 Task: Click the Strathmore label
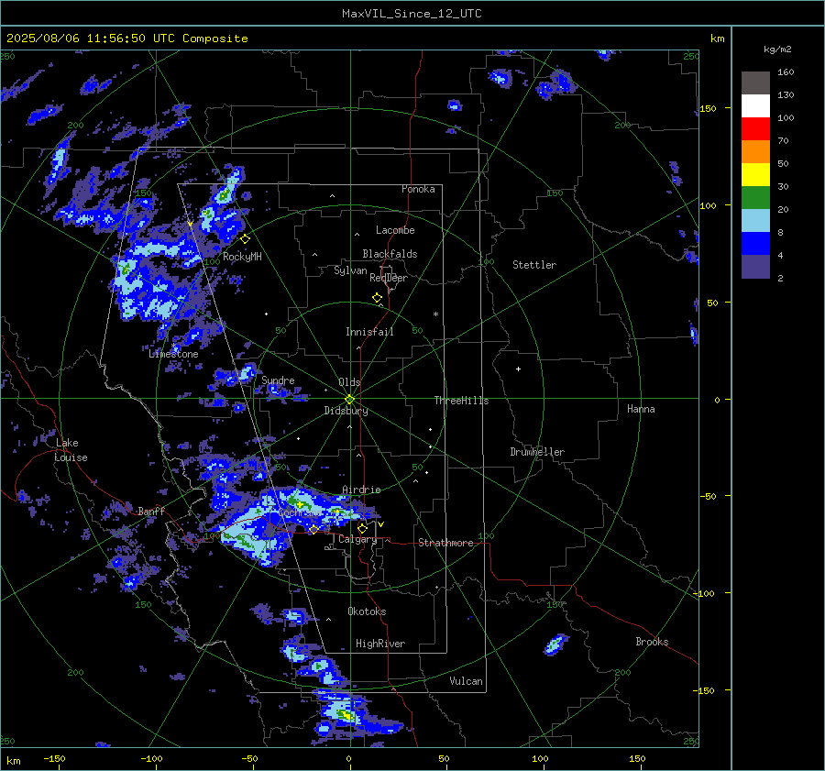tap(445, 543)
